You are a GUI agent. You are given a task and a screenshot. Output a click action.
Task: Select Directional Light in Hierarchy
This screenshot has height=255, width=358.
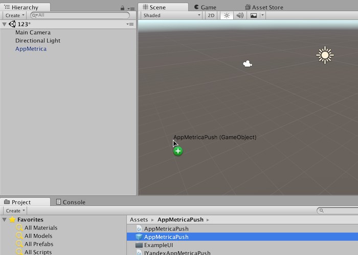pos(38,41)
